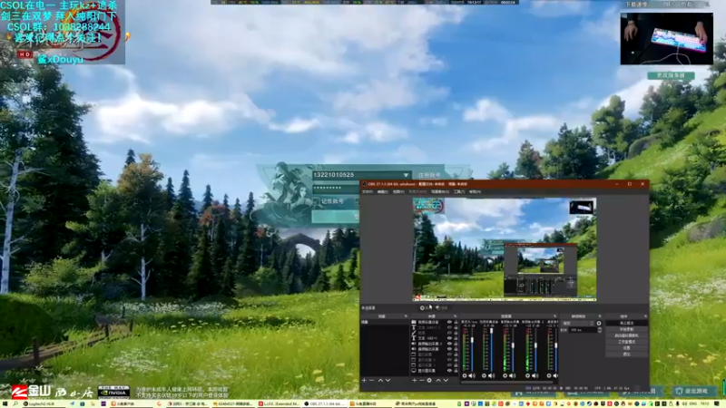Open properties gear in OBS source toolbar
This screenshot has height=408, width=726.
coord(425,307)
